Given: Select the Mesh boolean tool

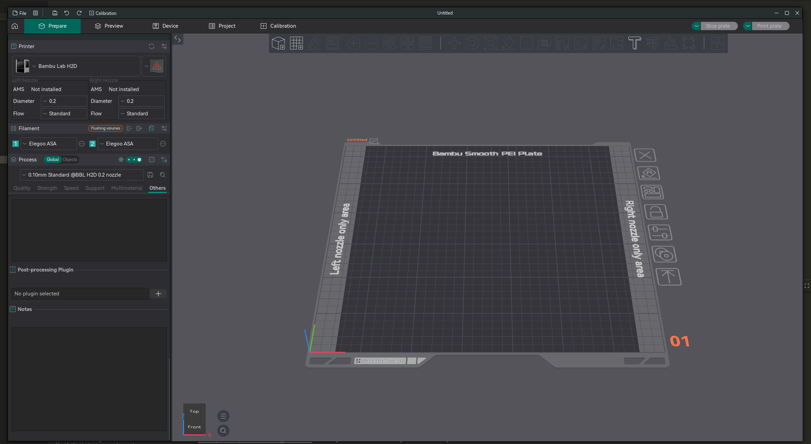Looking at the screenshot, I should tap(544, 43).
